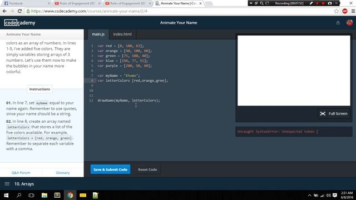The image size is (356, 200).
Task: Close the recording toolbar
Action: point(337,3)
